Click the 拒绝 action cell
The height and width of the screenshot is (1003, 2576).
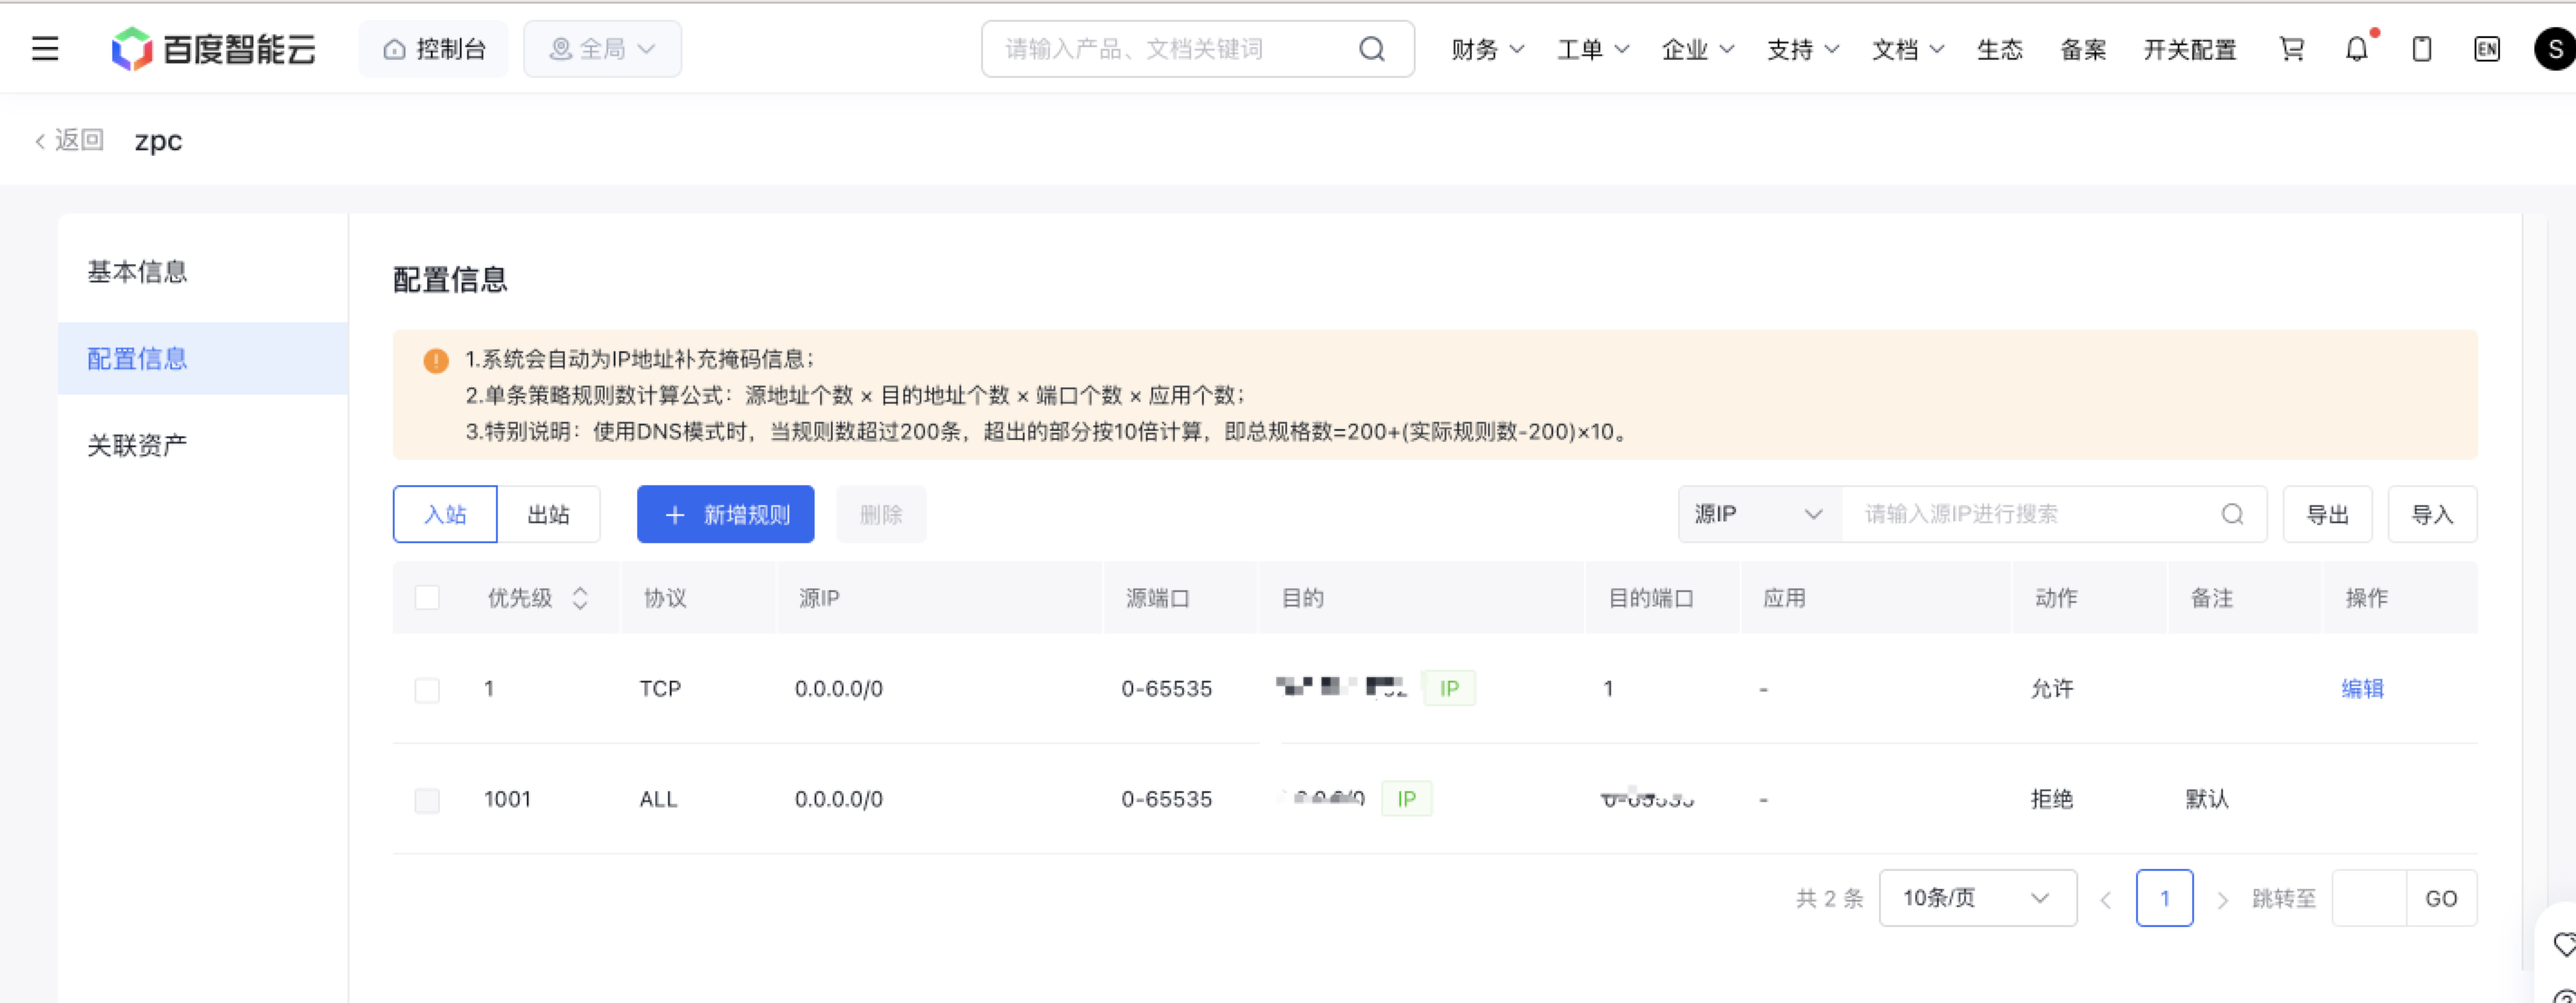[x=2052, y=798]
